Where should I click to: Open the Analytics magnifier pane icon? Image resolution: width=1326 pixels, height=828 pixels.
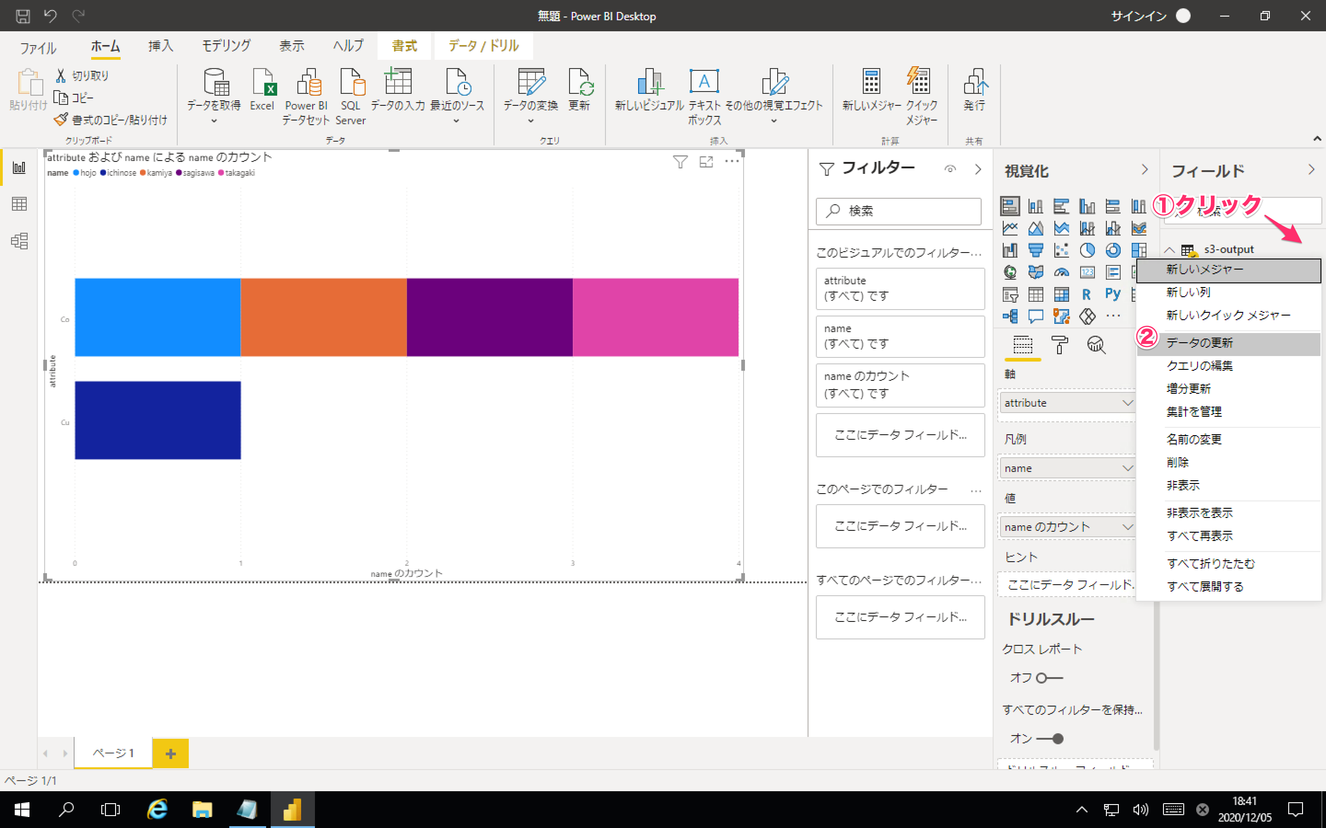click(x=1096, y=345)
